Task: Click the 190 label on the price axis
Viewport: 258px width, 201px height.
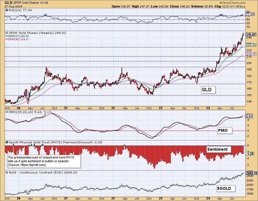Action: coord(249,69)
